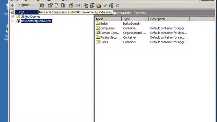Click the builtinDomain type cell
The height and width of the screenshot is (122, 217).
tap(132, 24)
